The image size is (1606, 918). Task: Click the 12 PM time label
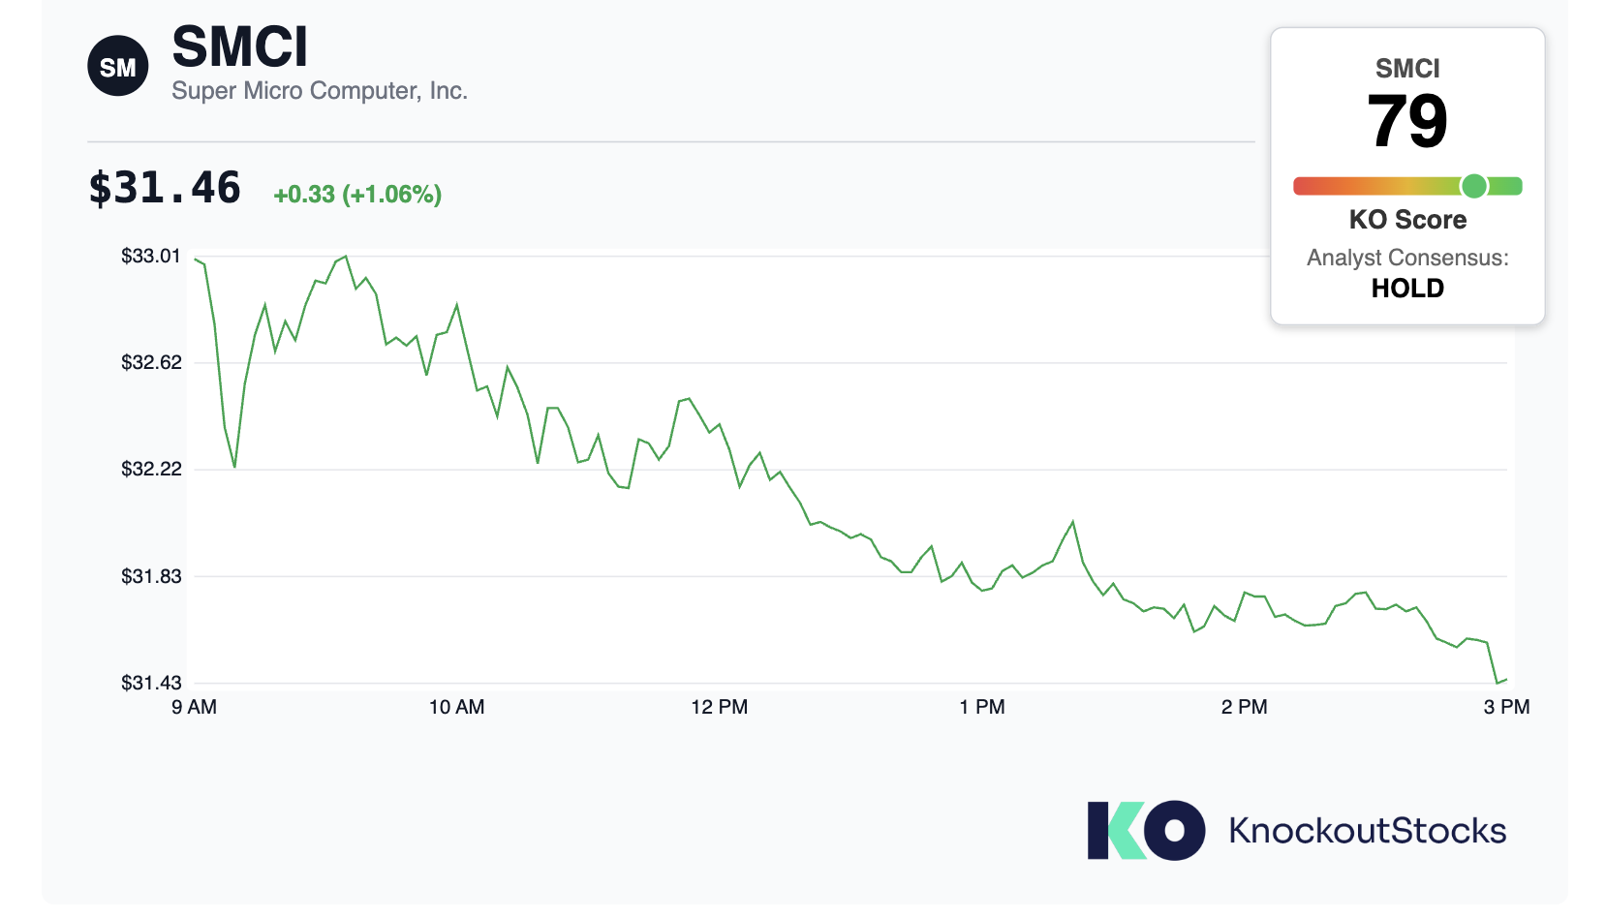pyautogui.click(x=720, y=707)
